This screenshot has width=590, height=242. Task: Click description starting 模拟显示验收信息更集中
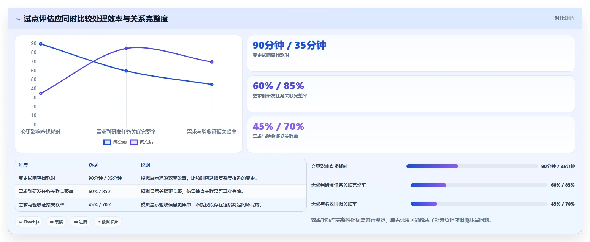201,205
